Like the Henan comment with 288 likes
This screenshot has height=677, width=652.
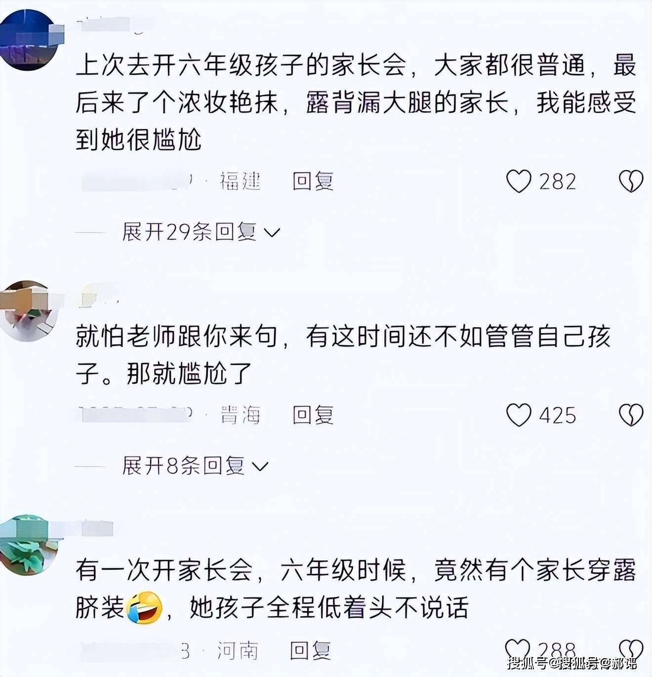click(518, 649)
